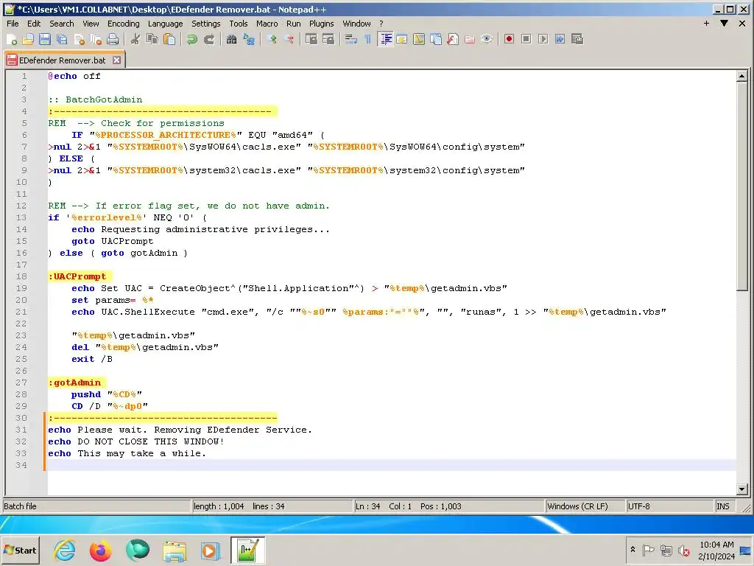
Task: Open a file with the folder icon
Action: (x=28, y=40)
